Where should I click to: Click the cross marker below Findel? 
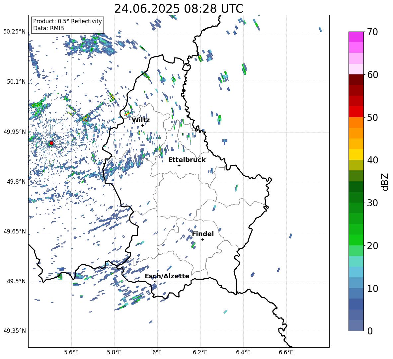tap(202, 240)
